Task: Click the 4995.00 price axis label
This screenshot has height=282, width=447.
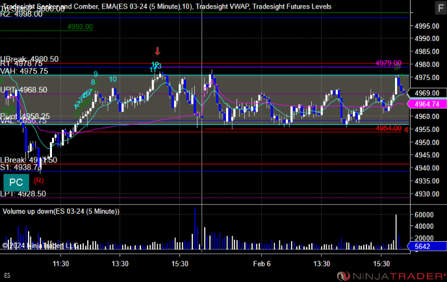Action: tap(427, 26)
